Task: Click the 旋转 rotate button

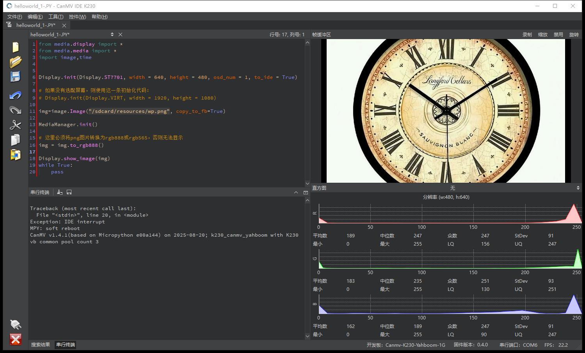Action: tap(574, 35)
